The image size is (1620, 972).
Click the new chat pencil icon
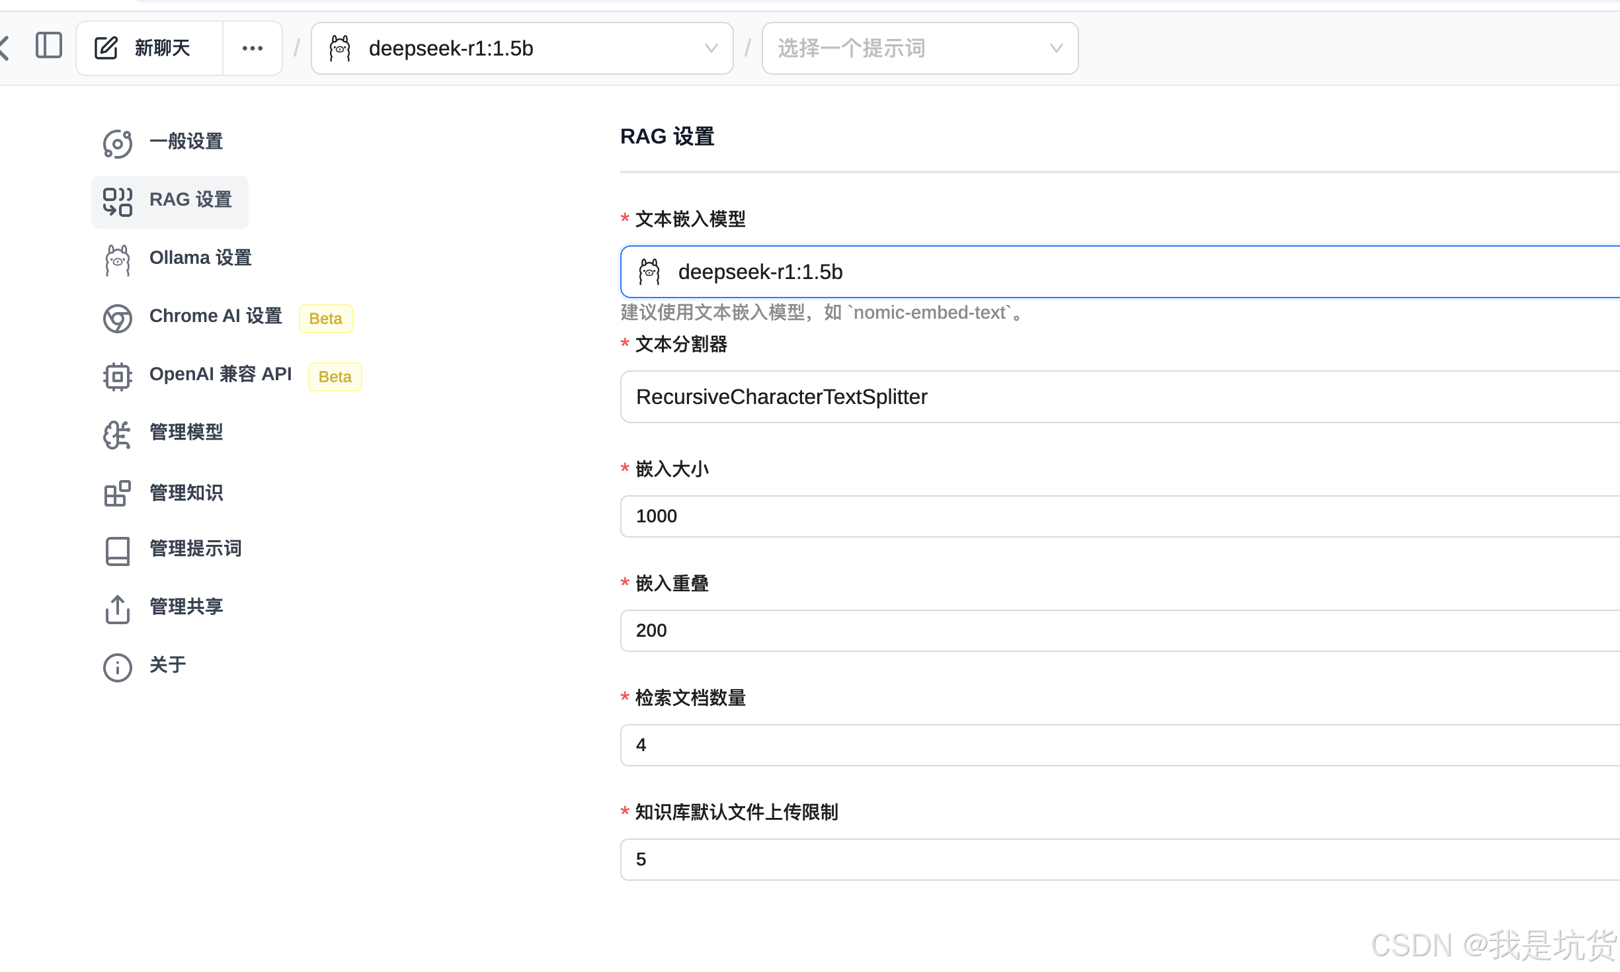(x=106, y=48)
